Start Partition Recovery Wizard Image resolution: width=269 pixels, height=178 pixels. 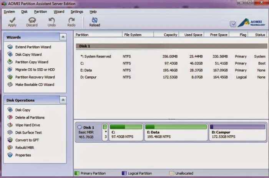[x=35, y=77]
